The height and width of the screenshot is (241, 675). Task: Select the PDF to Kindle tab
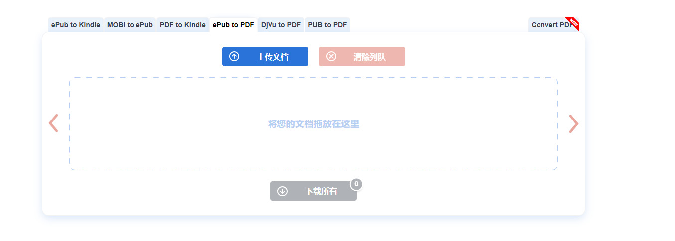183,25
